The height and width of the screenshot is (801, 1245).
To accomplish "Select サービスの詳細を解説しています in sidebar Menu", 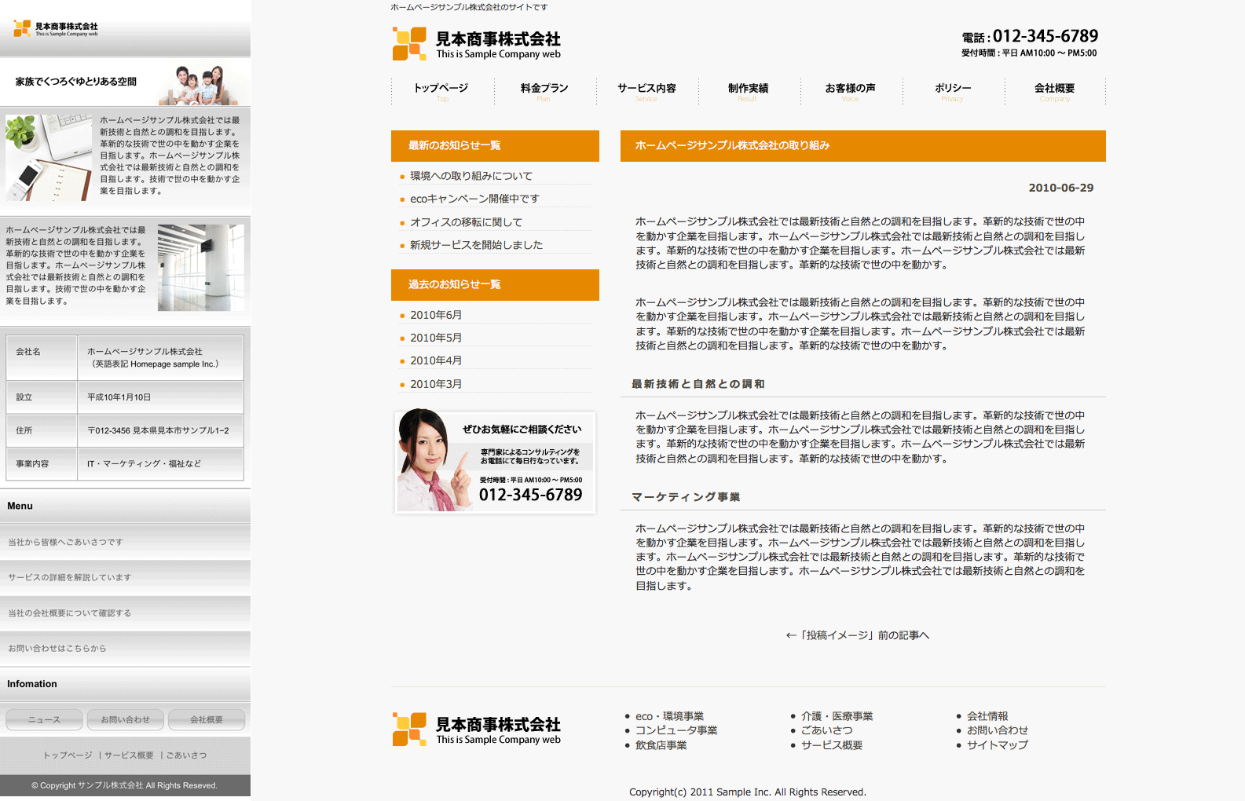I will 70,578.
